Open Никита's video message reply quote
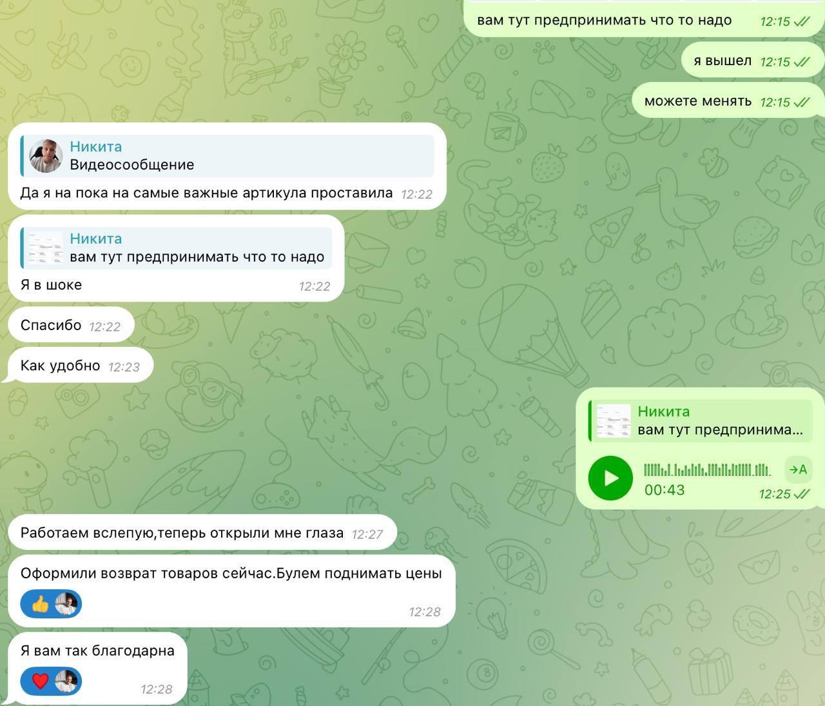 (x=228, y=155)
